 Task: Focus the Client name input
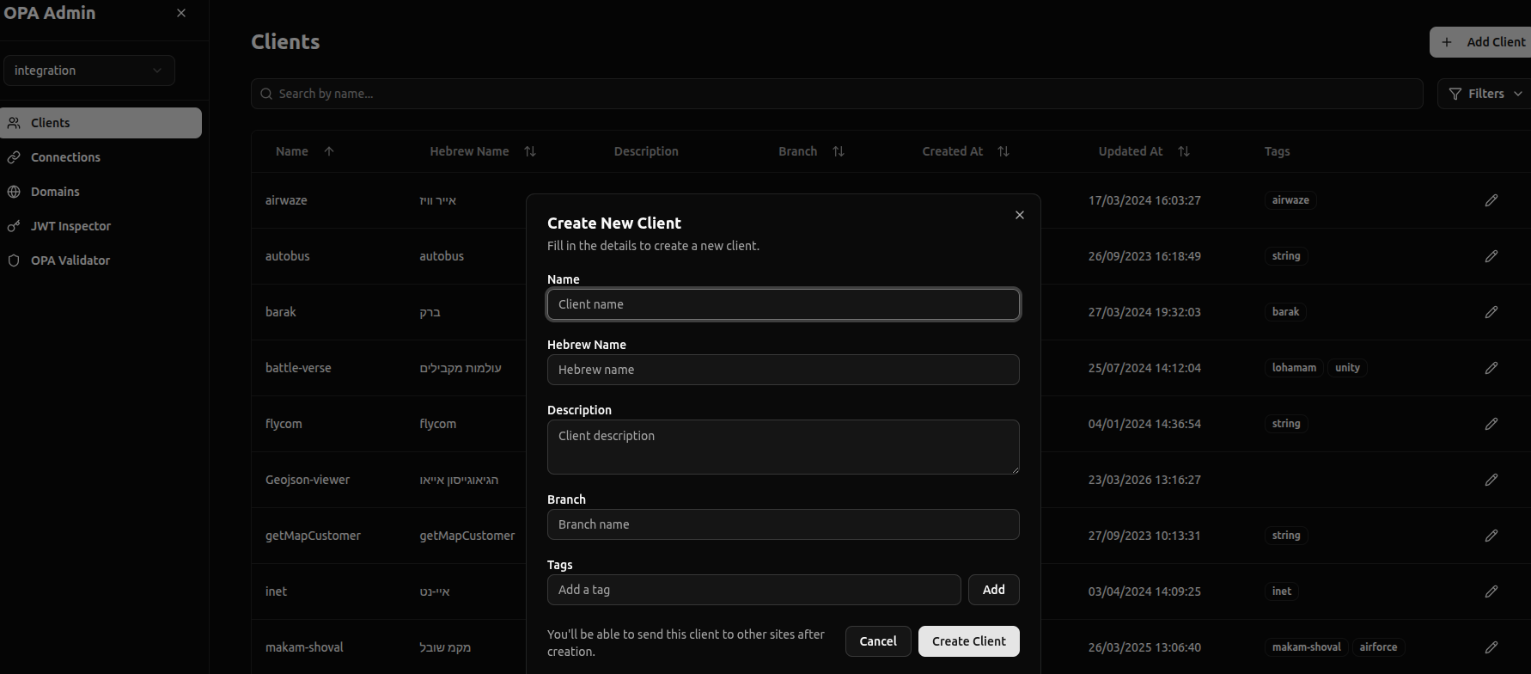coord(784,304)
